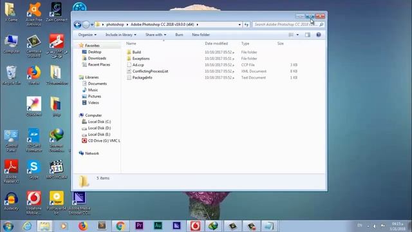Select the Control Panel desktop icon

pyautogui.click(x=12, y=140)
